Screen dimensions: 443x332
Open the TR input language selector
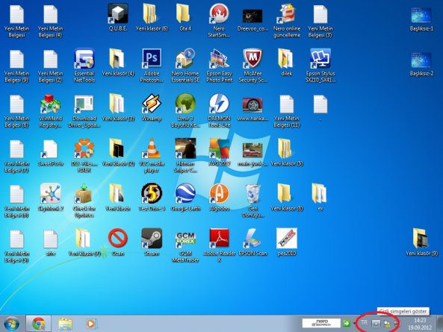[364, 322]
